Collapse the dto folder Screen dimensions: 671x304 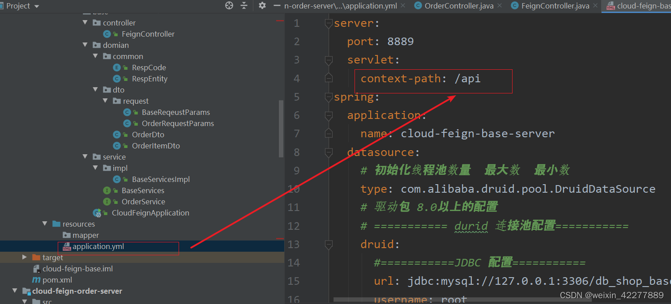pyautogui.click(x=95, y=89)
